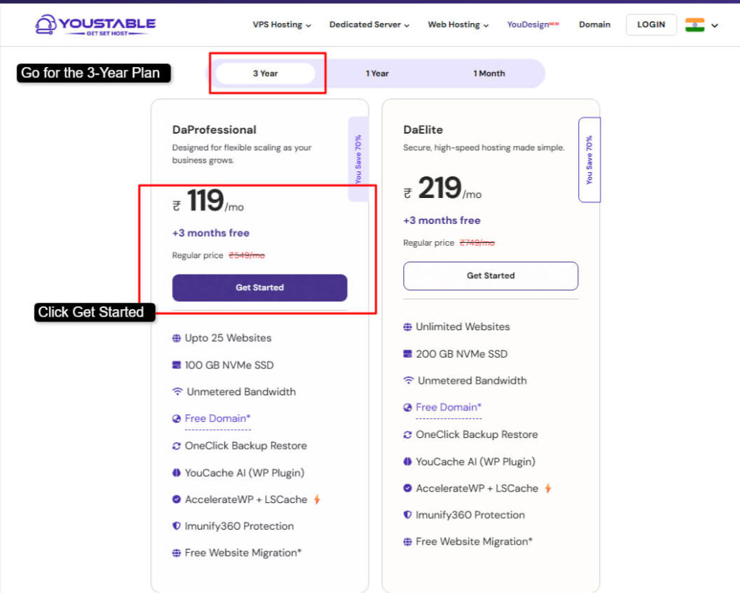Click Imunify360 shield icon in DaElite plan
This screenshot has width=740, height=594.
pyautogui.click(x=408, y=515)
